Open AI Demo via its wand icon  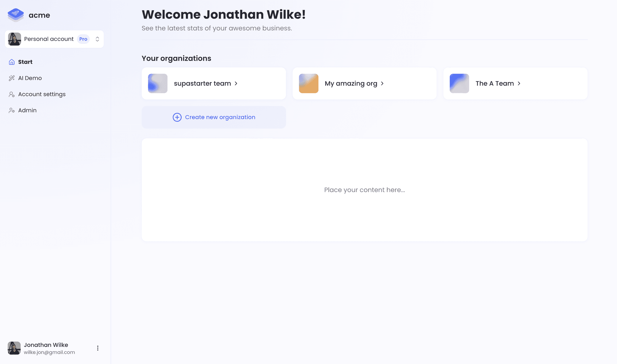(x=11, y=78)
